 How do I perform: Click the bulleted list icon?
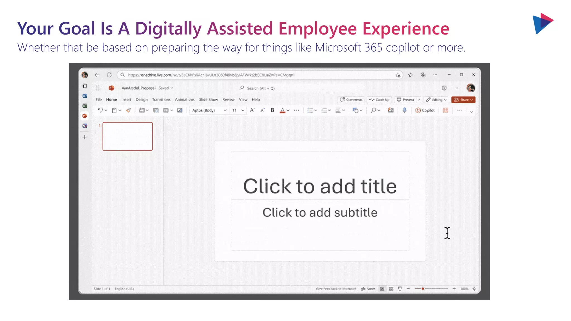(x=310, y=110)
